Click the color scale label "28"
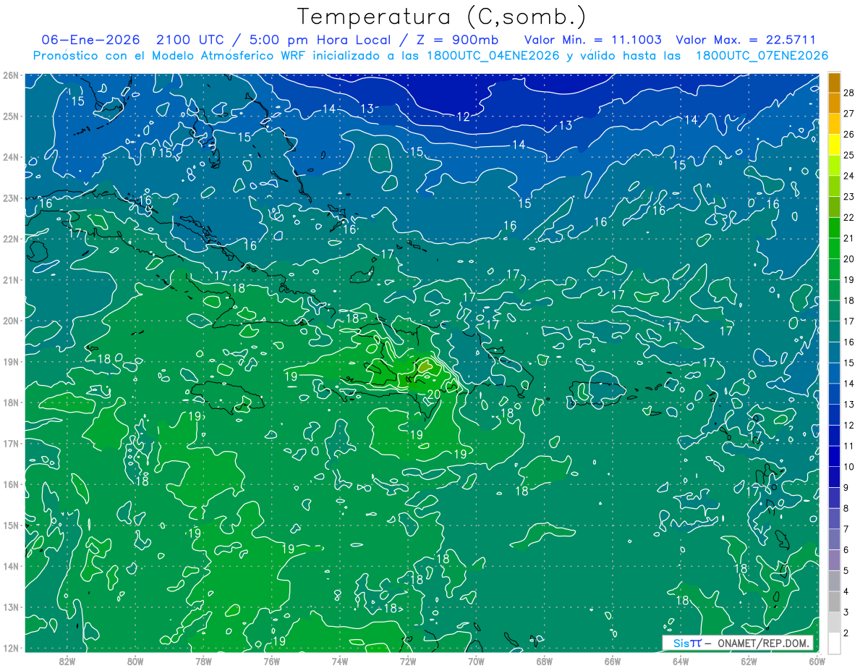The width and height of the screenshot is (868, 671). click(849, 93)
